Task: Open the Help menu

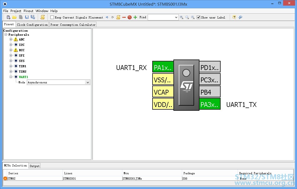Action: click(x=54, y=11)
